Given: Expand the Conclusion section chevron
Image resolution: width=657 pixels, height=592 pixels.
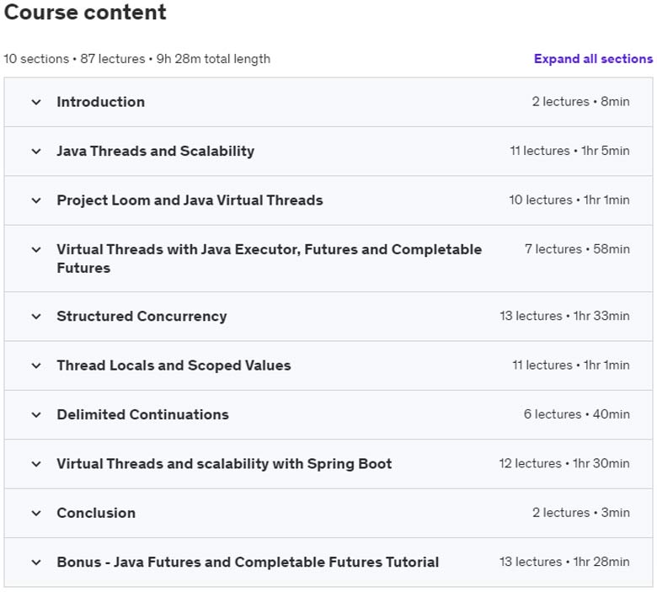Looking at the screenshot, I should tap(36, 513).
